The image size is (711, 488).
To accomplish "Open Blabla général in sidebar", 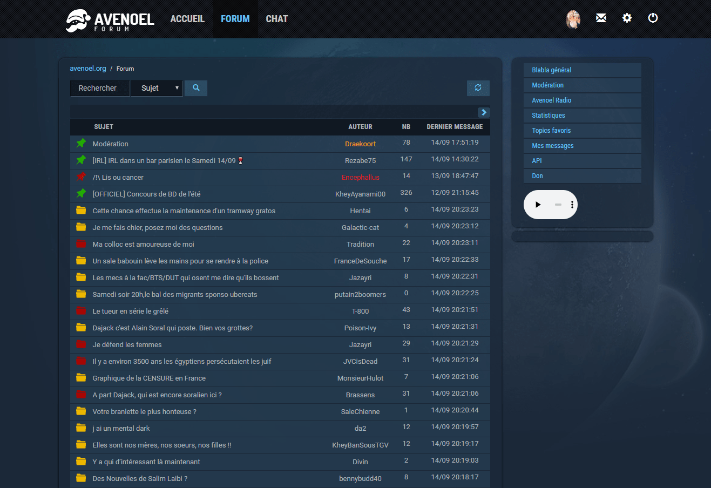I will point(583,70).
